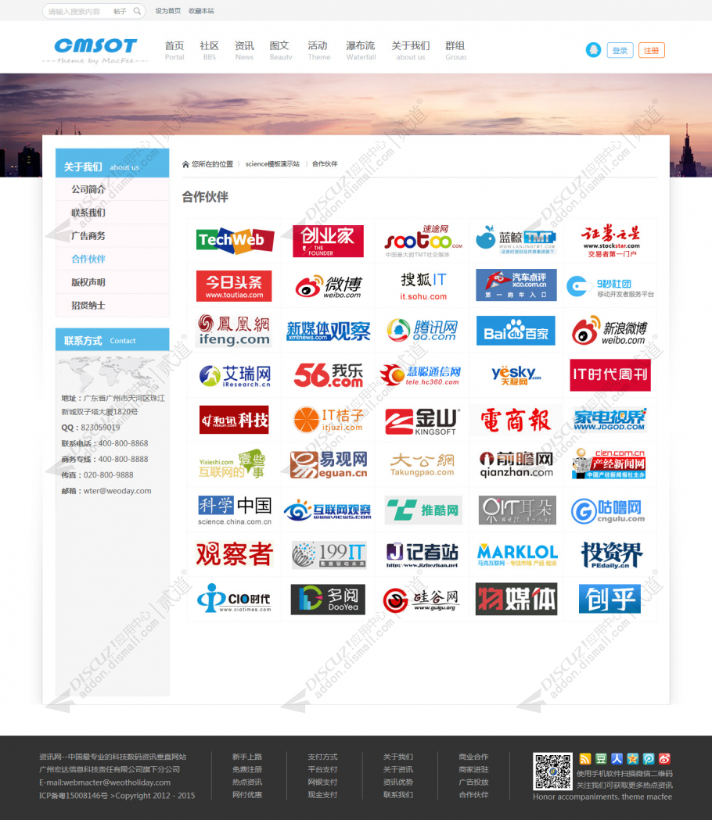The width and height of the screenshot is (712, 820).
Task: Open the MARKLOL 马克互联网 logo
Action: point(517,554)
